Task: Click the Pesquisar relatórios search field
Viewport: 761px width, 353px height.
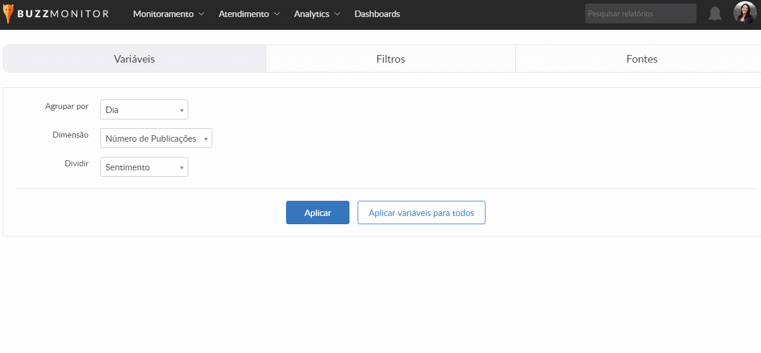Action: click(x=640, y=13)
